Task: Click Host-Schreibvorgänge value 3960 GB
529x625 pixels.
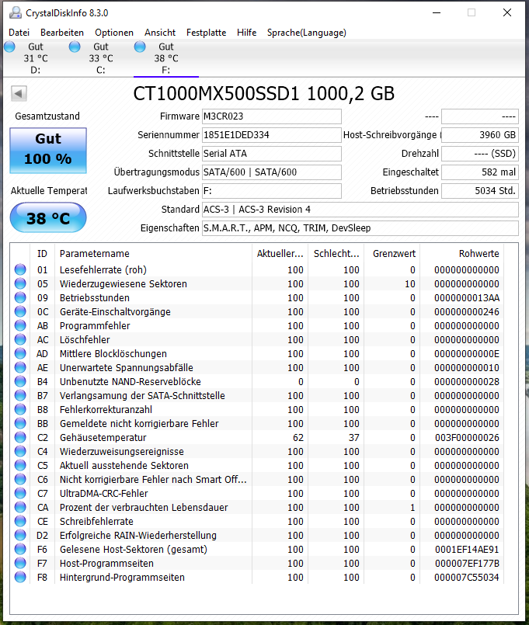Action: point(480,135)
